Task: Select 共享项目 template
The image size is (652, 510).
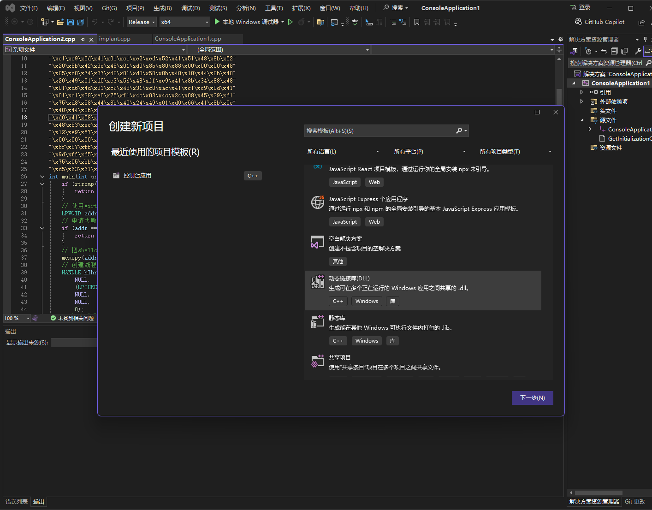Action: click(423, 365)
